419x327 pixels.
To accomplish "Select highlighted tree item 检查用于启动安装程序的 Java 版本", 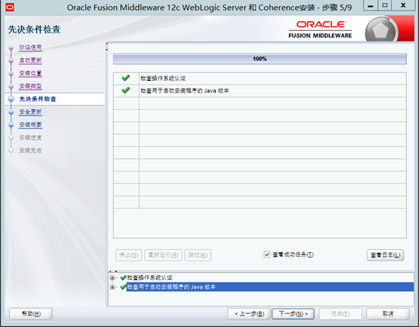I will click(171, 287).
